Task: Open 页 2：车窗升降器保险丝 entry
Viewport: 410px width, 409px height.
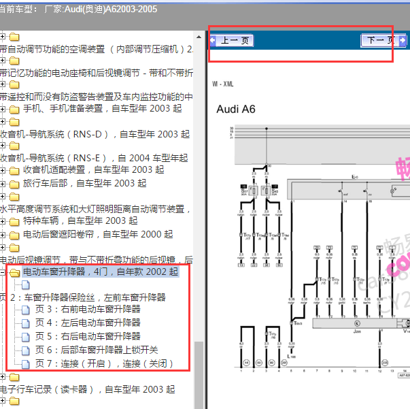Action: point(83,297)
